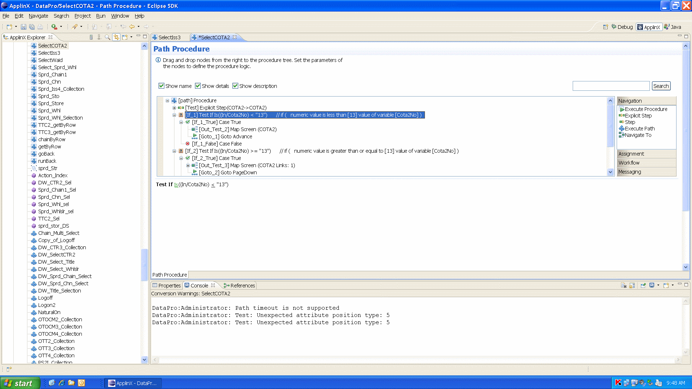Expand the Assignment palette section
692x389 pixels.
pos(646,154)
